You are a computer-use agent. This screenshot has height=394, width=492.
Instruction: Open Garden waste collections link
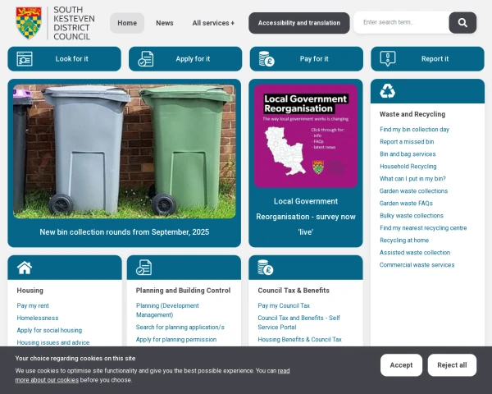tap(413, 190)
